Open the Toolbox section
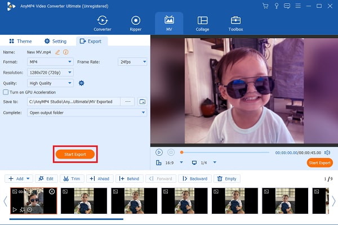338x225 pixels. (x=235, y=23)
